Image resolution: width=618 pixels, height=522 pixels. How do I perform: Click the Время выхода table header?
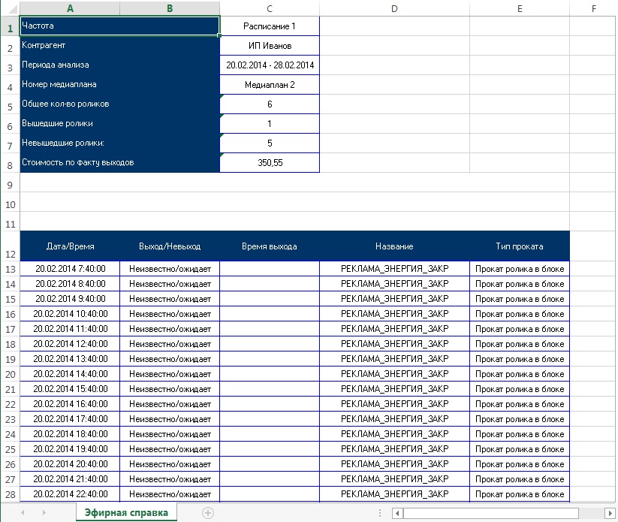(270, 246)
